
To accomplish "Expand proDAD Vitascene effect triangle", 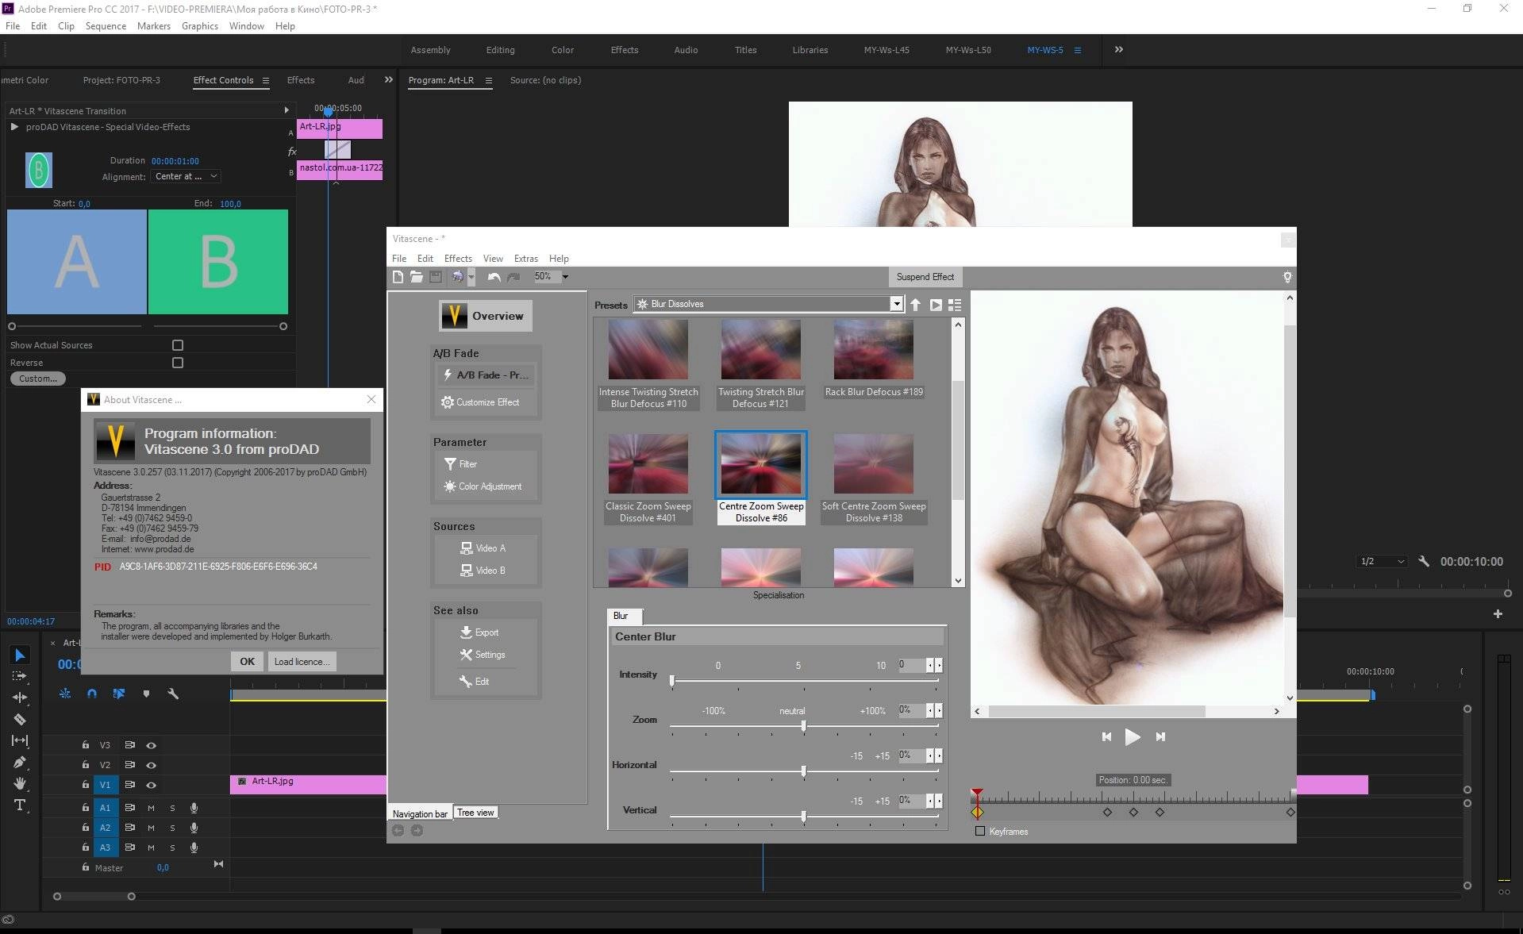I will pyautogui.click(x=14, y=127).
